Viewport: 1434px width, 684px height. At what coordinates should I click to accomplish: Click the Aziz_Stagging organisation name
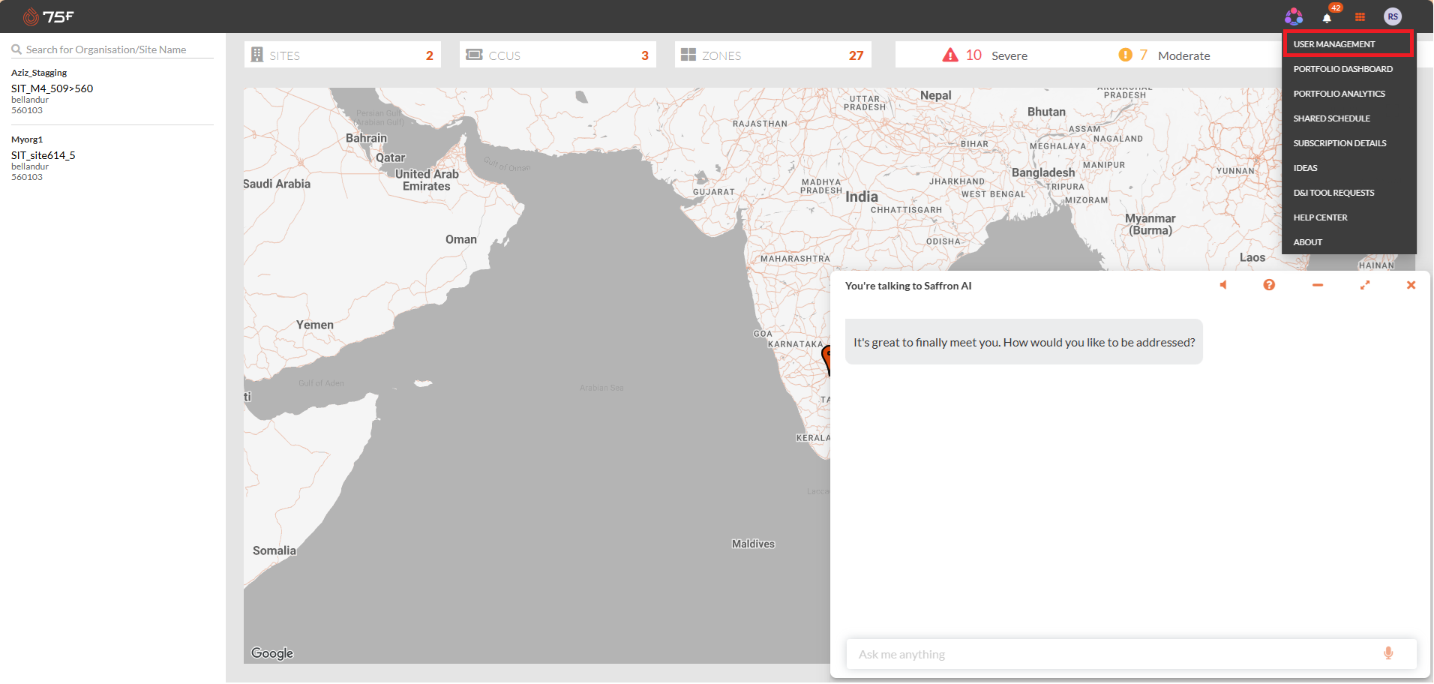coord(39,73)
